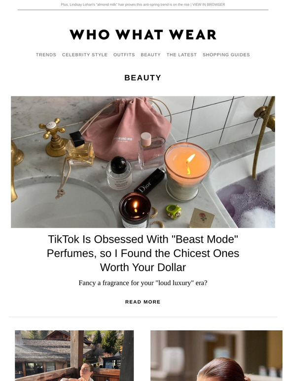Open Shopping Guides menu item

(x=226, y=55)
